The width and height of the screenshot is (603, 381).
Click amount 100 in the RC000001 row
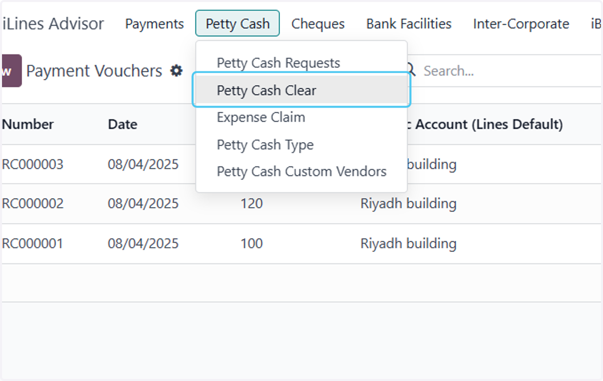coord(251,244)
